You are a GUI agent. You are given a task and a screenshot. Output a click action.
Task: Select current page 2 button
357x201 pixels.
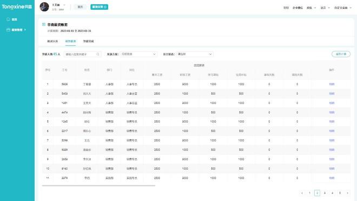coord(317,193)
